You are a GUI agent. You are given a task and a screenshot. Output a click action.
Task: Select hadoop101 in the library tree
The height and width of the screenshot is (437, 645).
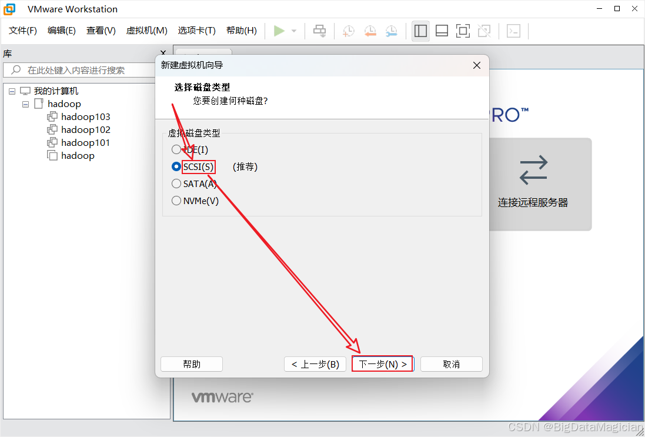(86, 143)
